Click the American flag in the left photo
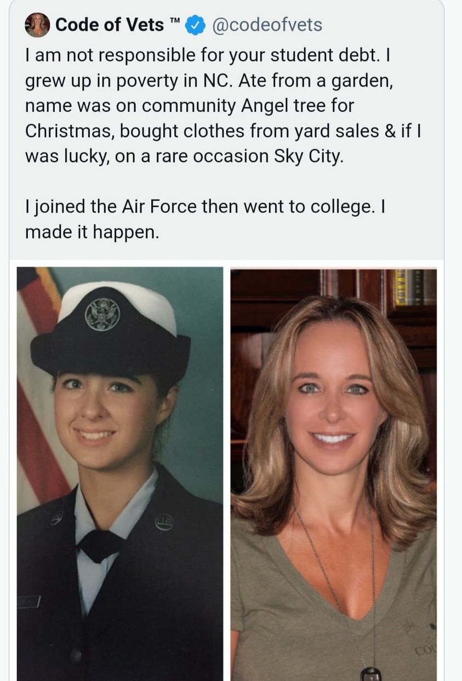Image resolution: width=462 pixels, height=681 pixels. pyautogui.click(x=38, y=384)
